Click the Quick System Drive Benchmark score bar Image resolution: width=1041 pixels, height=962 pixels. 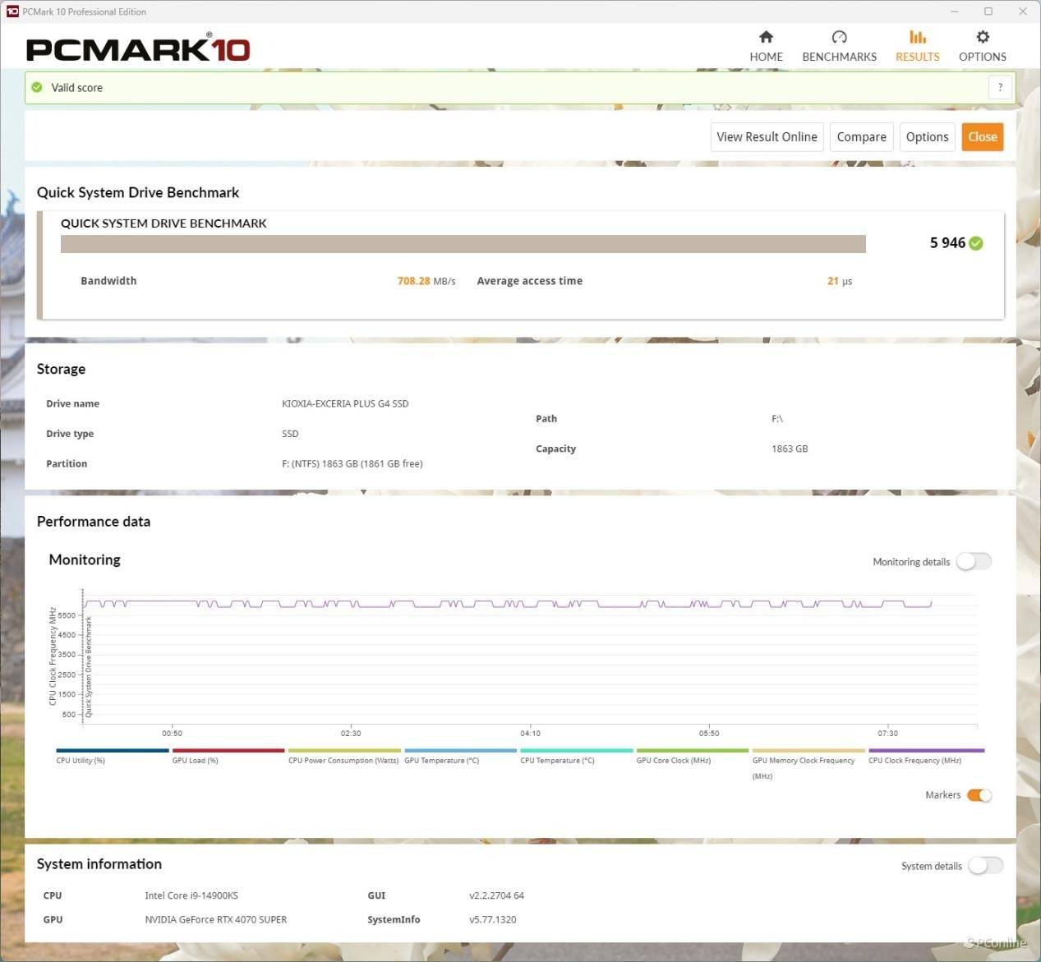click(463, 244)
